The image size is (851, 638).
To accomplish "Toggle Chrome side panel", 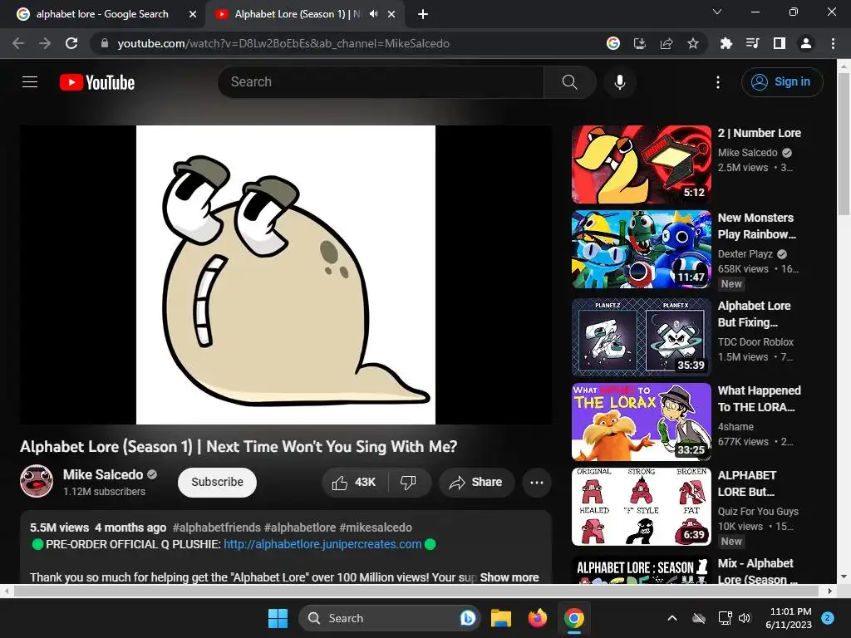I will click(x=780, y=43).
